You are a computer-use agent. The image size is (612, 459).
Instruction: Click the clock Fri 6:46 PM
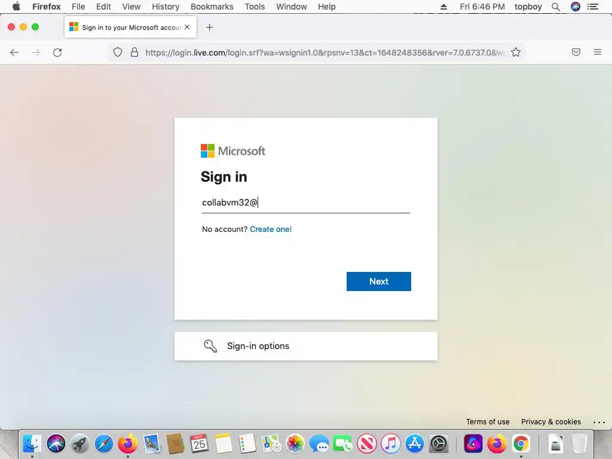[x=482, y=7]
